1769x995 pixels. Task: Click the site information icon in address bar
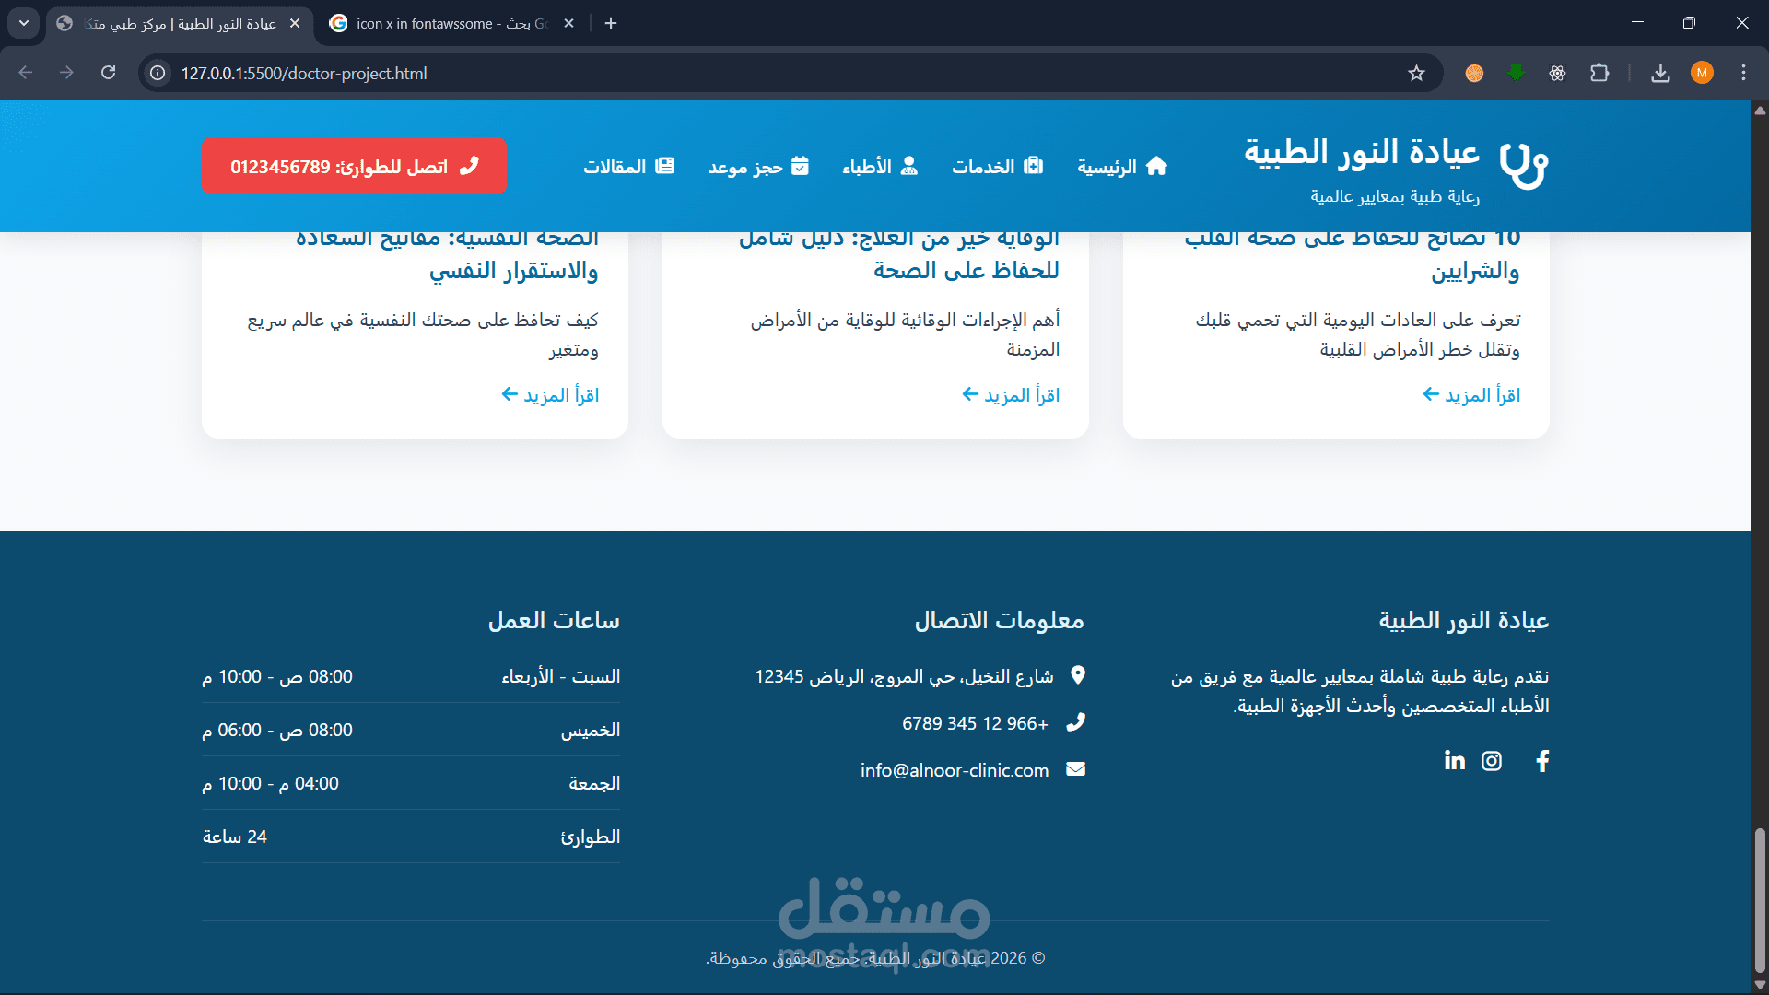click(x=158, y=74)
